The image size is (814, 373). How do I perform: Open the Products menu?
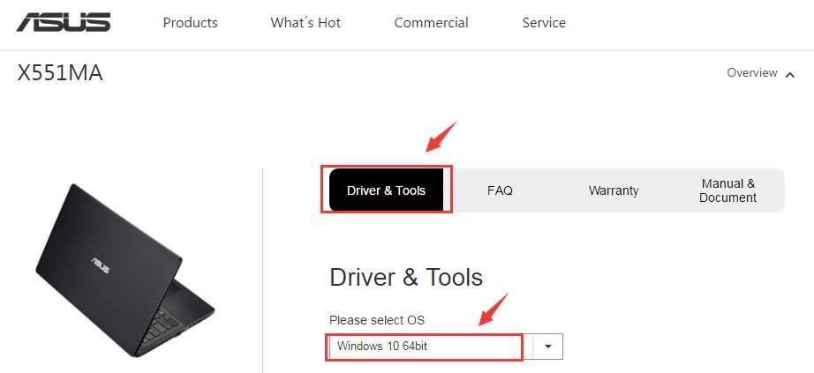click(x=190, y=23)
